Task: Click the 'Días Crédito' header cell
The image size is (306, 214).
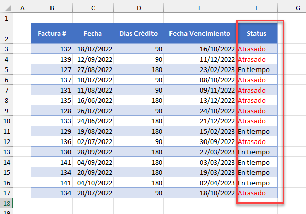Action: [x=139, y=33]
